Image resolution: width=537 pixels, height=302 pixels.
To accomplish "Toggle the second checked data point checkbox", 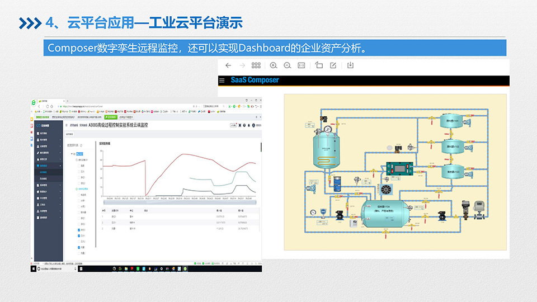I will tap(79, 236).
